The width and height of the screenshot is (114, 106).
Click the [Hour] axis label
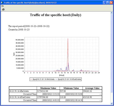pos(62,75)
